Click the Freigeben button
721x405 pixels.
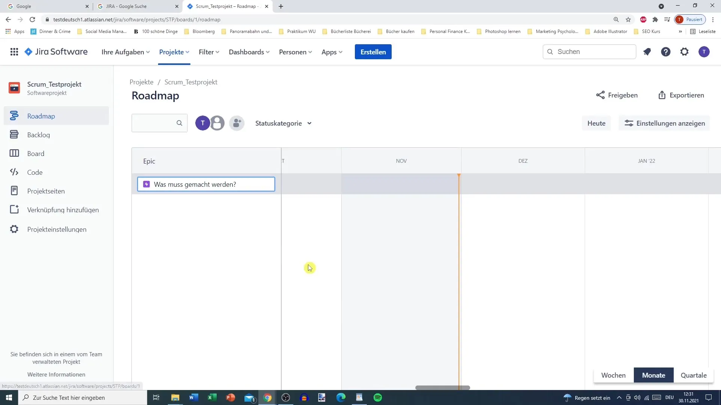tap(617, 95)
